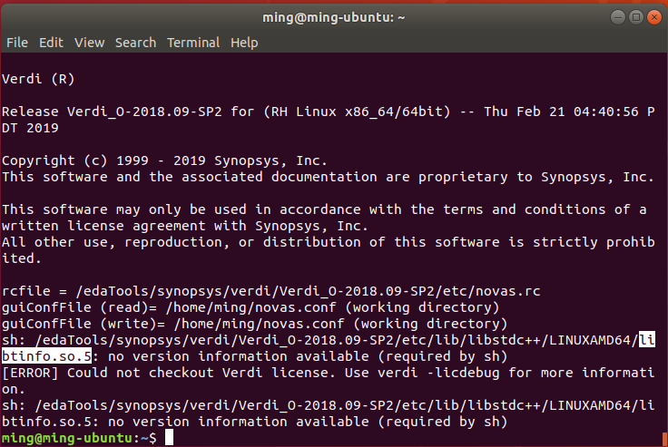Click the terminal scrollbar handle
Viewport: 668px width, 447px height.
point(665,439)
